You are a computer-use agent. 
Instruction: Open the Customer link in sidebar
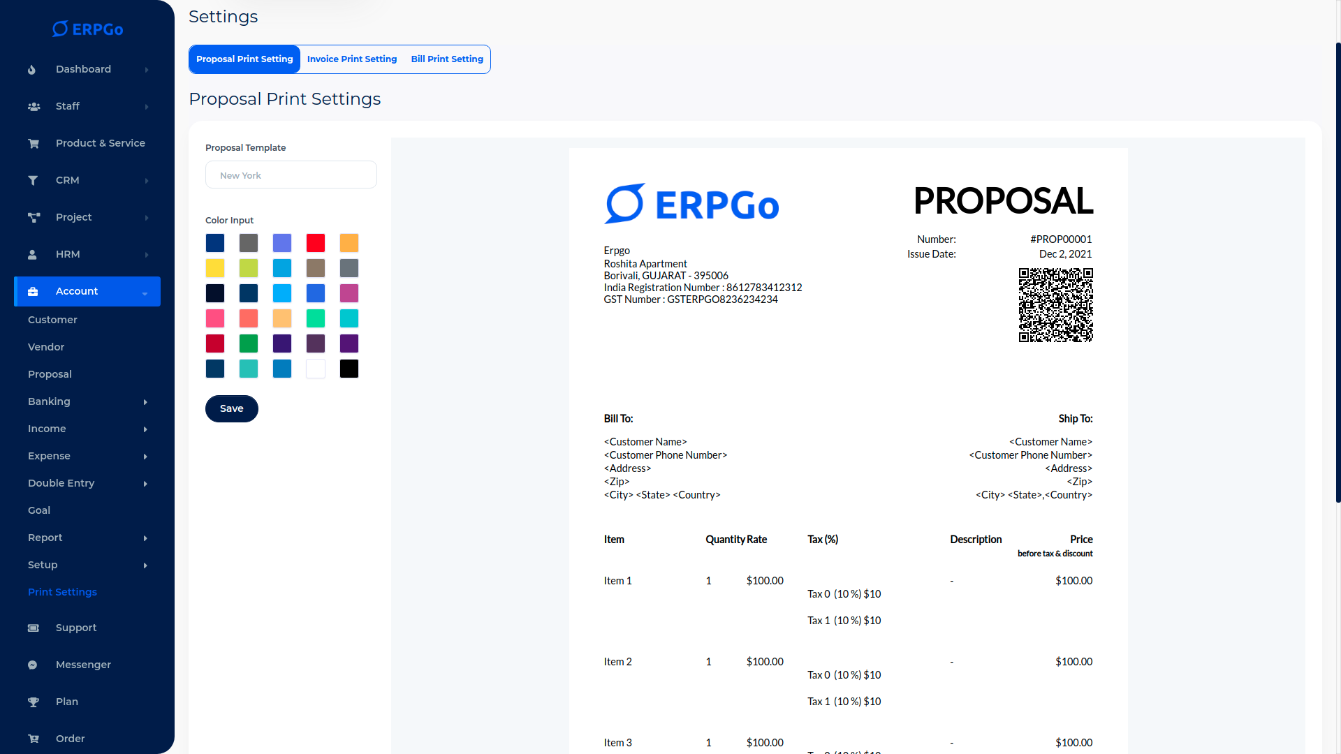coord(52,320)
